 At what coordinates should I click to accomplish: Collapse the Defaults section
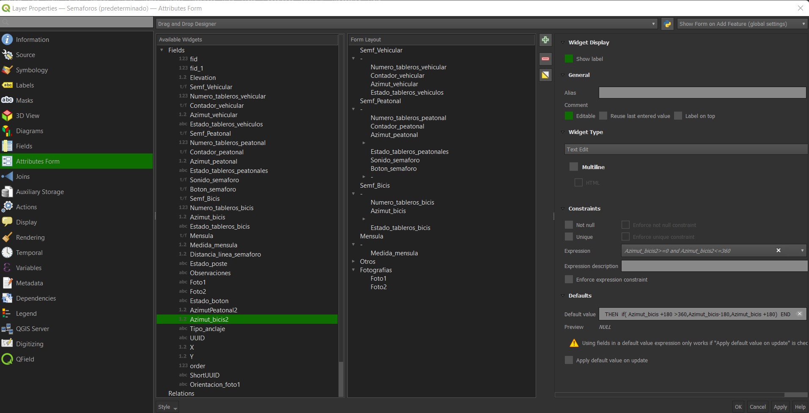pos(563,295)
